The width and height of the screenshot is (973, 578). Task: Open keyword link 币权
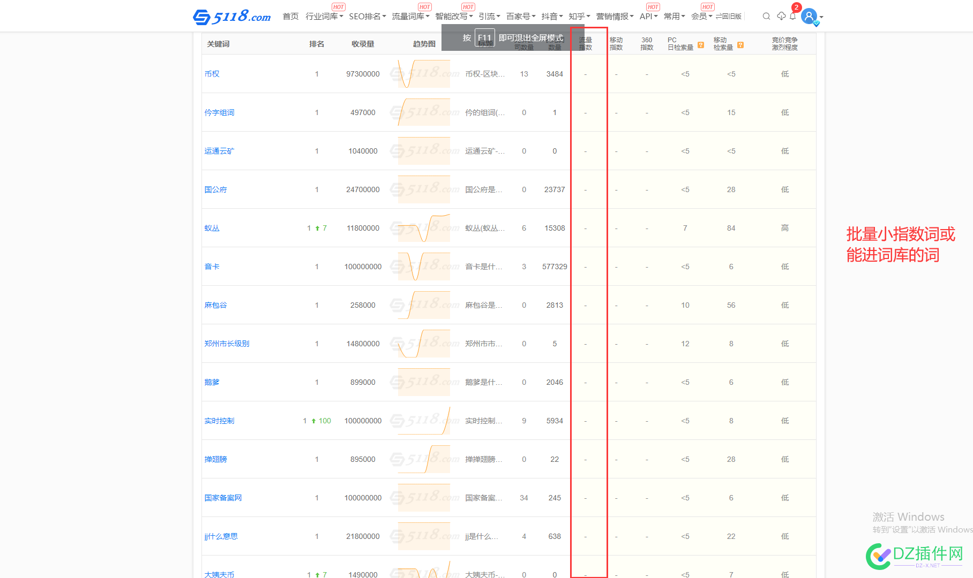212,74
